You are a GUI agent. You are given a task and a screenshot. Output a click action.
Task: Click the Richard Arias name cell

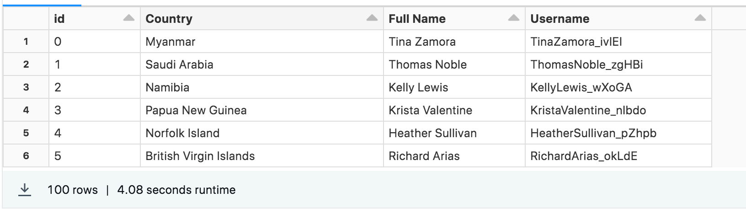coord(454,156)
